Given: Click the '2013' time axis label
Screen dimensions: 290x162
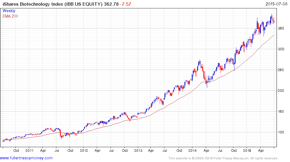Looking at the screenshot, I should [138, 150].
